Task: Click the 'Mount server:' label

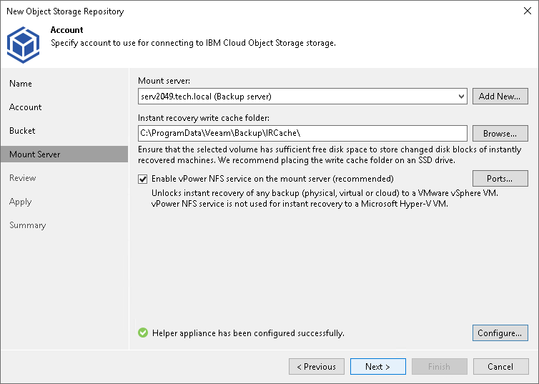Action: (x=164, y=81)
